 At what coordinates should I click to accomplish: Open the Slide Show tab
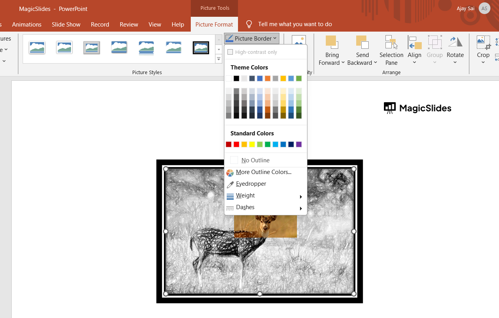point(66,24)
